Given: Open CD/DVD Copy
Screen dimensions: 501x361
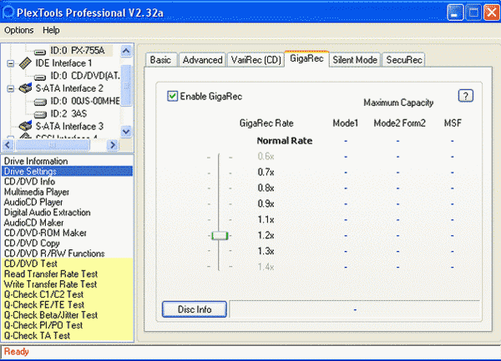Looking at the screenshot, I should click(67, 243).
